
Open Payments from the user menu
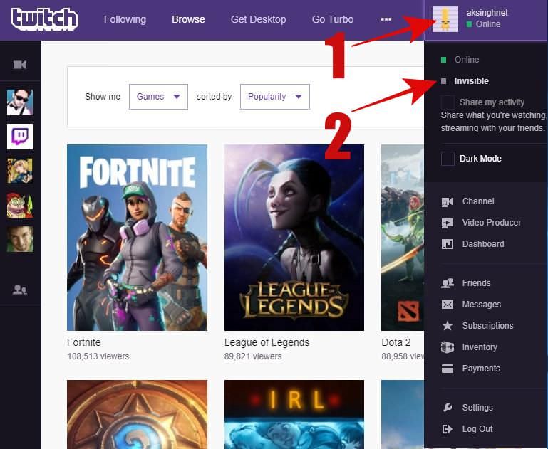pos(481,369)
